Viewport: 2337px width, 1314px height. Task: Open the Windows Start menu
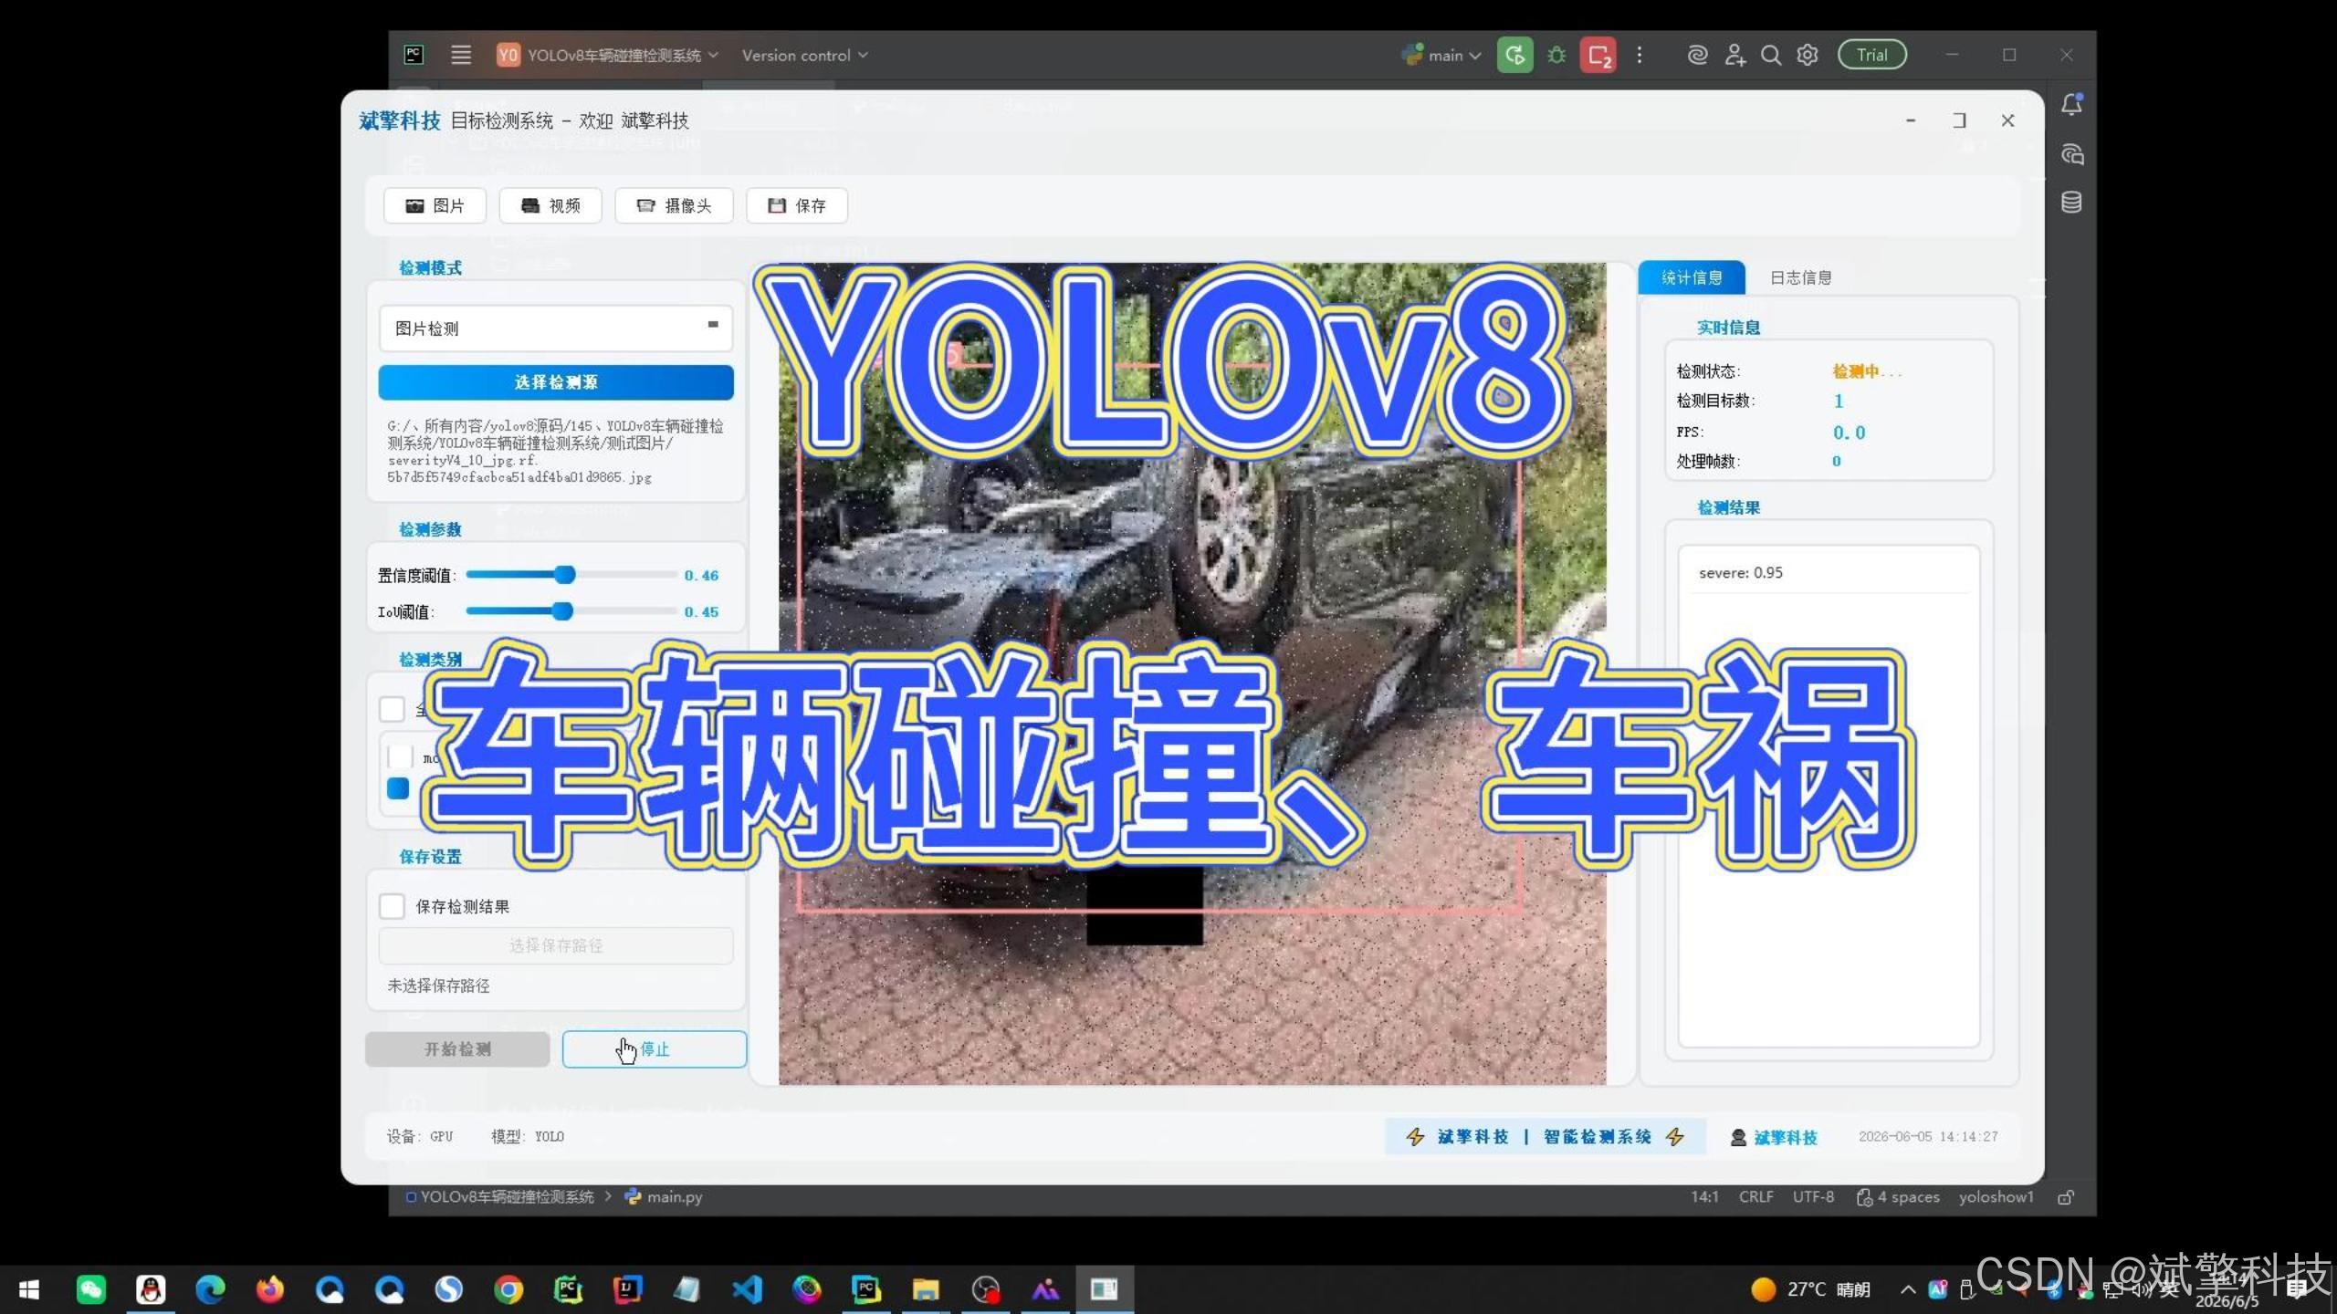point(29,1289)
